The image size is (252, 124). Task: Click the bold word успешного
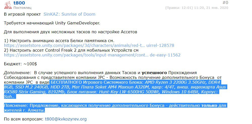pyautogui.click(x=154, y=73)
